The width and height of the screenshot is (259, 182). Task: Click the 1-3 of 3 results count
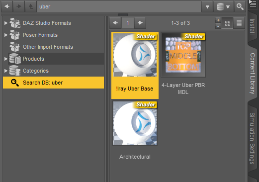point(180,23)
